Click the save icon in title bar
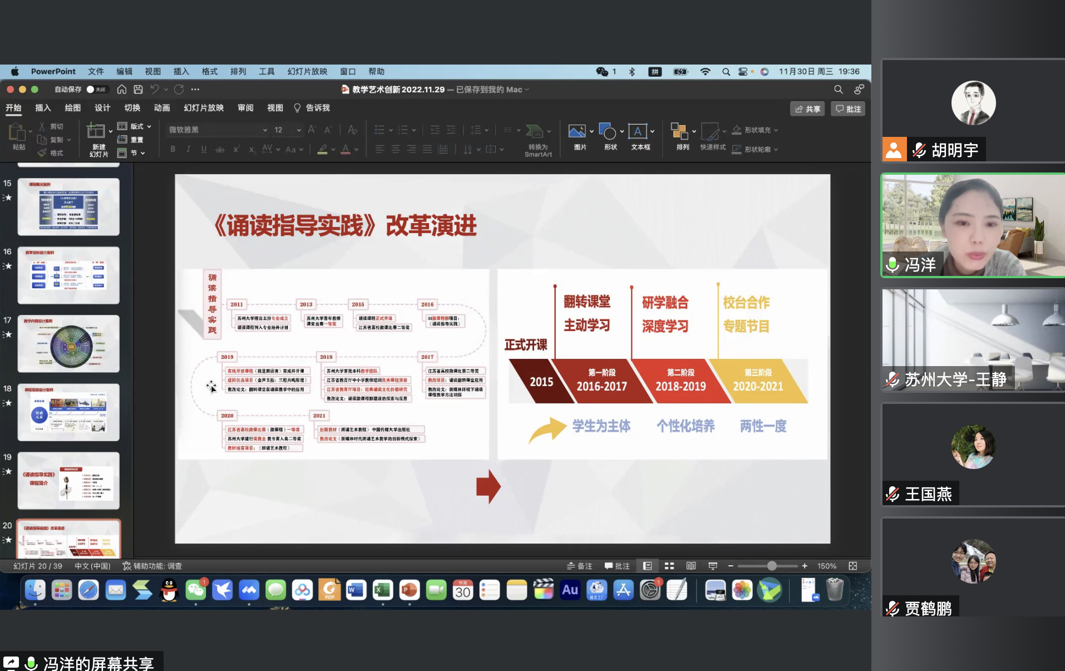Image resolution: width=1065 pixels, height=671 pixels. point(138,90)
